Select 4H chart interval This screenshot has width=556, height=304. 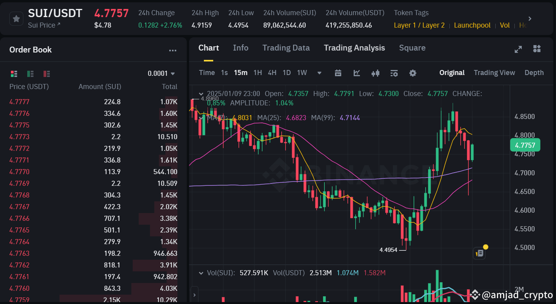(272, 73)
